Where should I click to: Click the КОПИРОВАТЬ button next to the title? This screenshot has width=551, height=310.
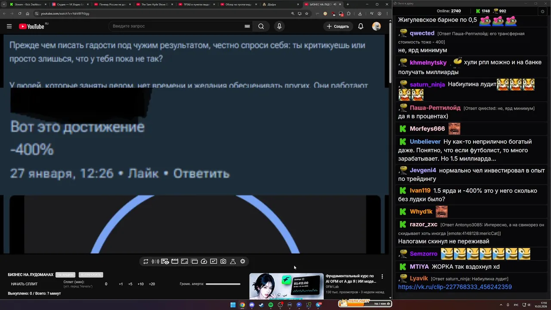click(x=91, y=275)
